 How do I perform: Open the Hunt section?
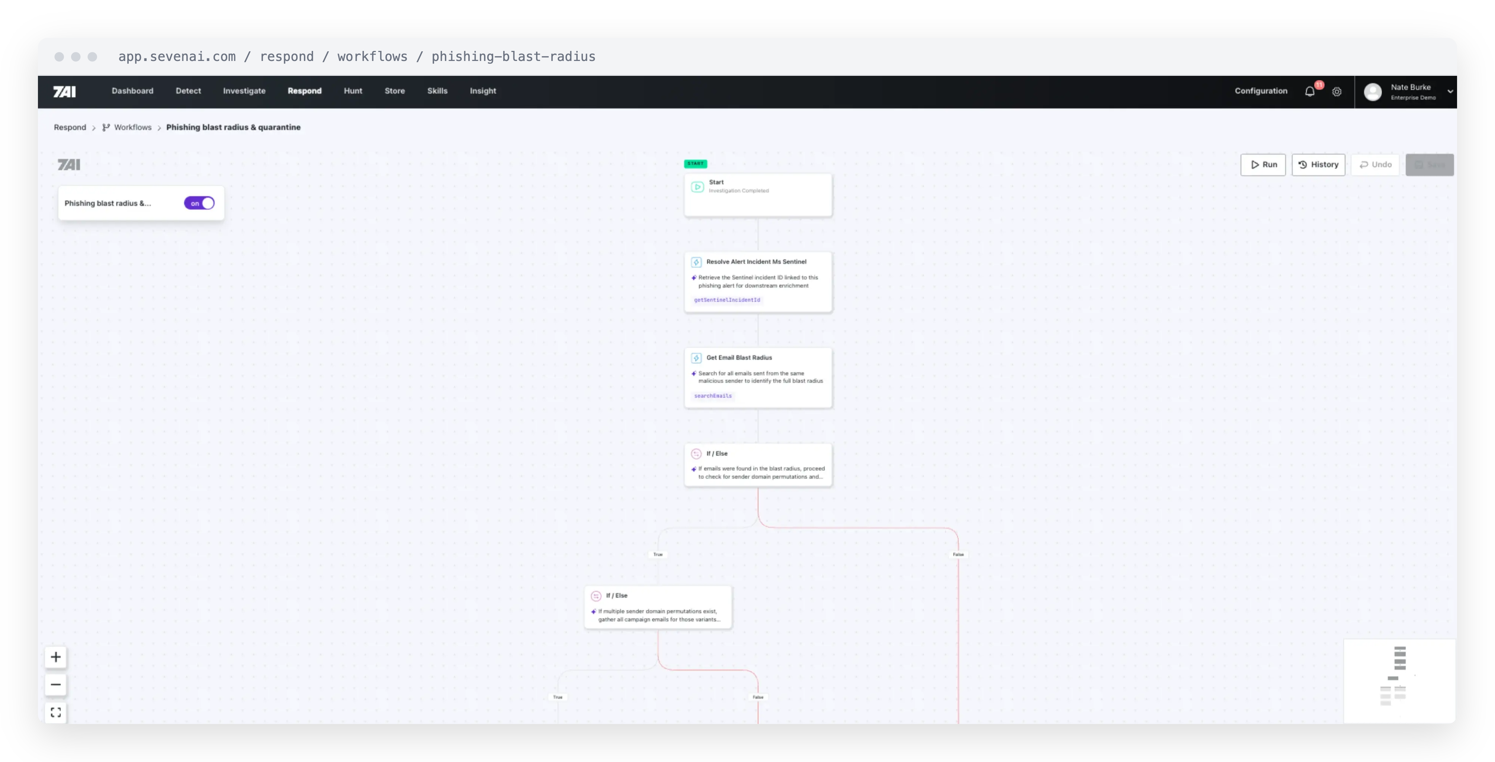pos(353,91)
